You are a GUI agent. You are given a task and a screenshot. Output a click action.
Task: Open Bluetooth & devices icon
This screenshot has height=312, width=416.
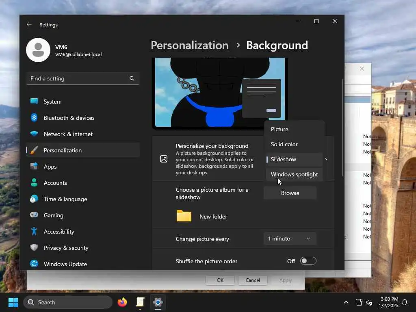pyautogui.click(x=34, y=117)
